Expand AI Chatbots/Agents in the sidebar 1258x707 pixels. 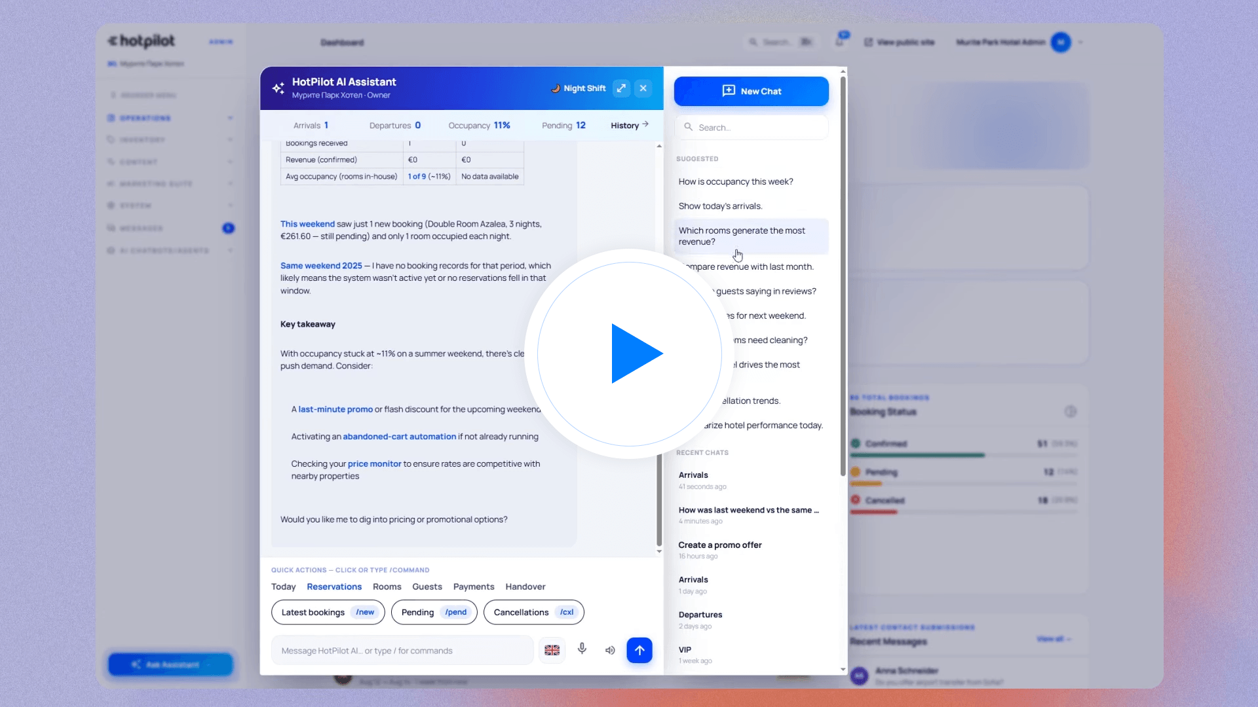tap(170, 251)
